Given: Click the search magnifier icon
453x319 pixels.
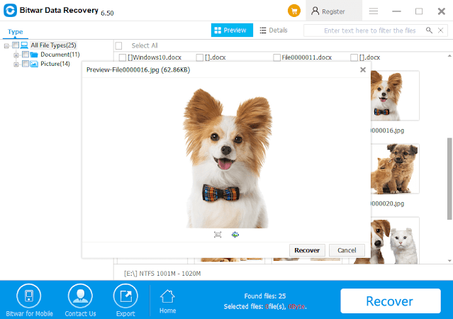Looking at the screenshot, I should tap(430, 30).
